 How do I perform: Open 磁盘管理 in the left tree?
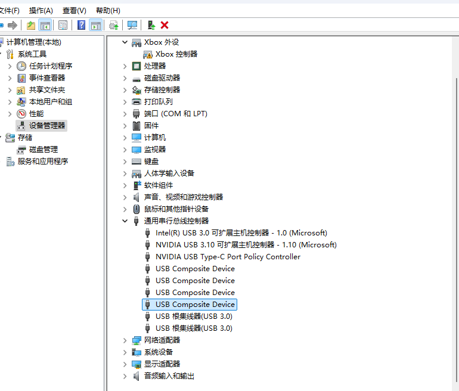click(x=44, y=150)
